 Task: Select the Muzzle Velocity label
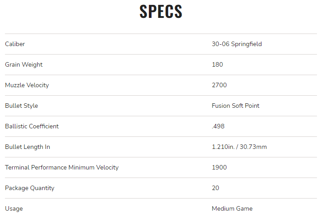point(27,85)
